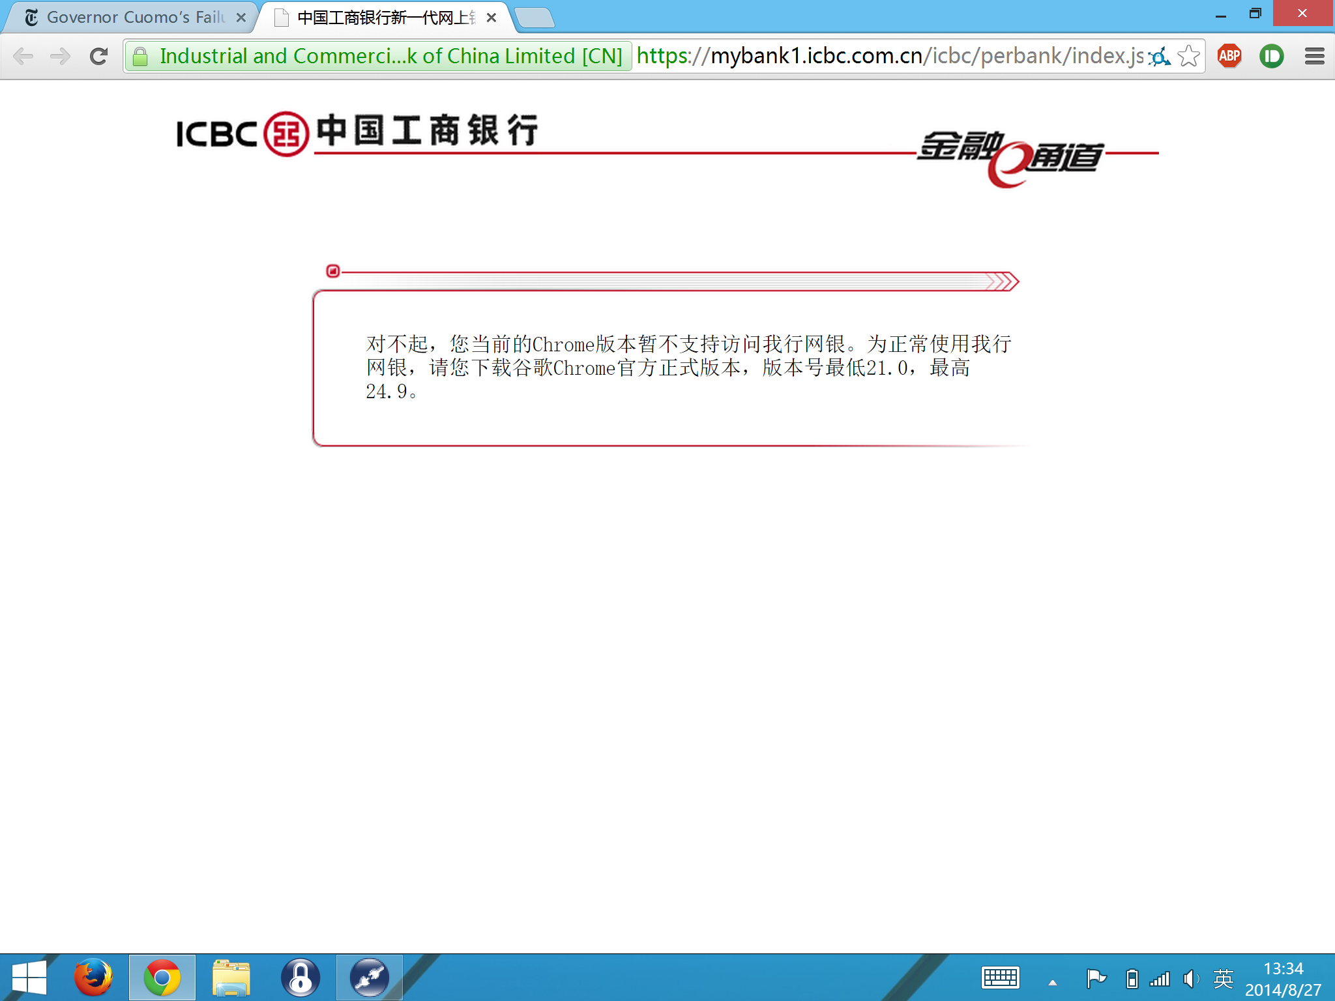The image size is (1335, 1001).
Task: Open the network signal icon
Action: 1160,979
